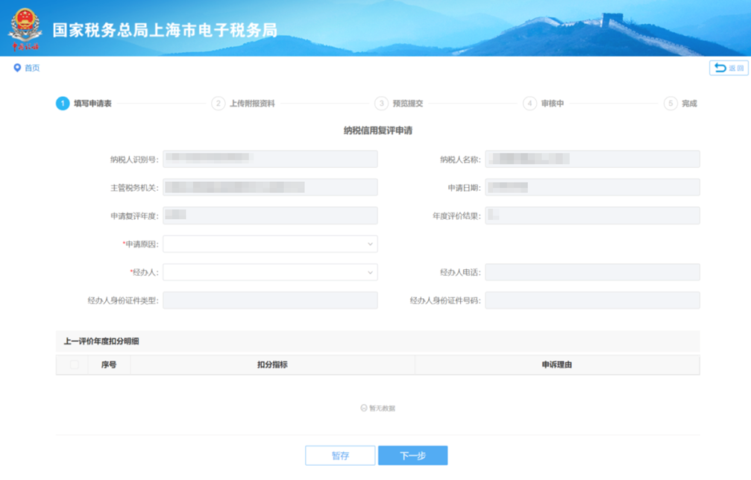Click the 申请日期 field

tap(592, 187)
